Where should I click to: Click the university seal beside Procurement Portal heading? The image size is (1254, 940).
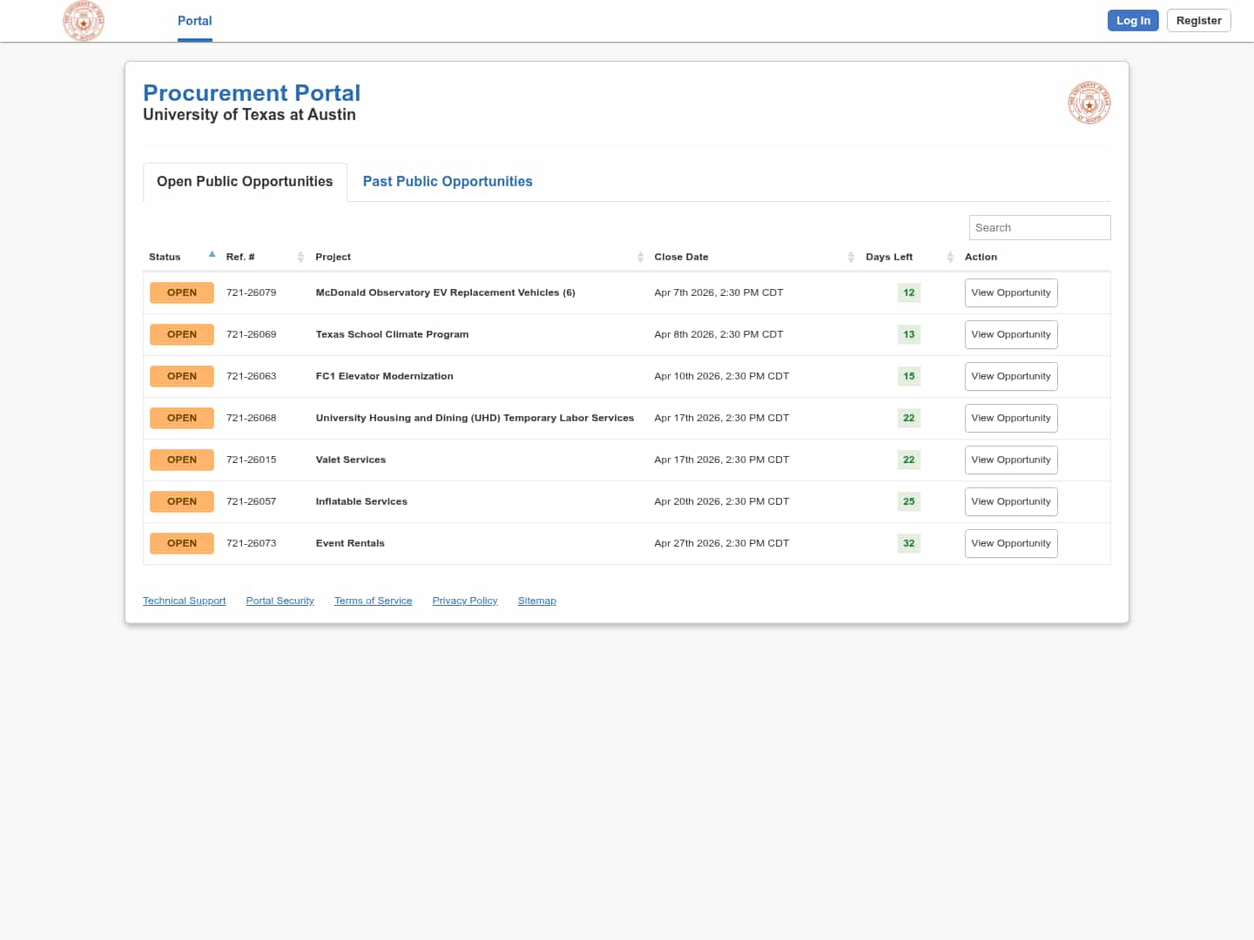tap(1089, 104)
